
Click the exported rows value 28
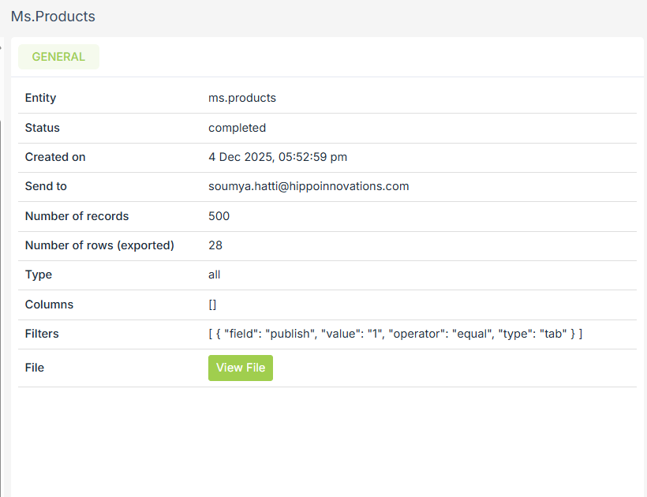click(x=215, y=245)
